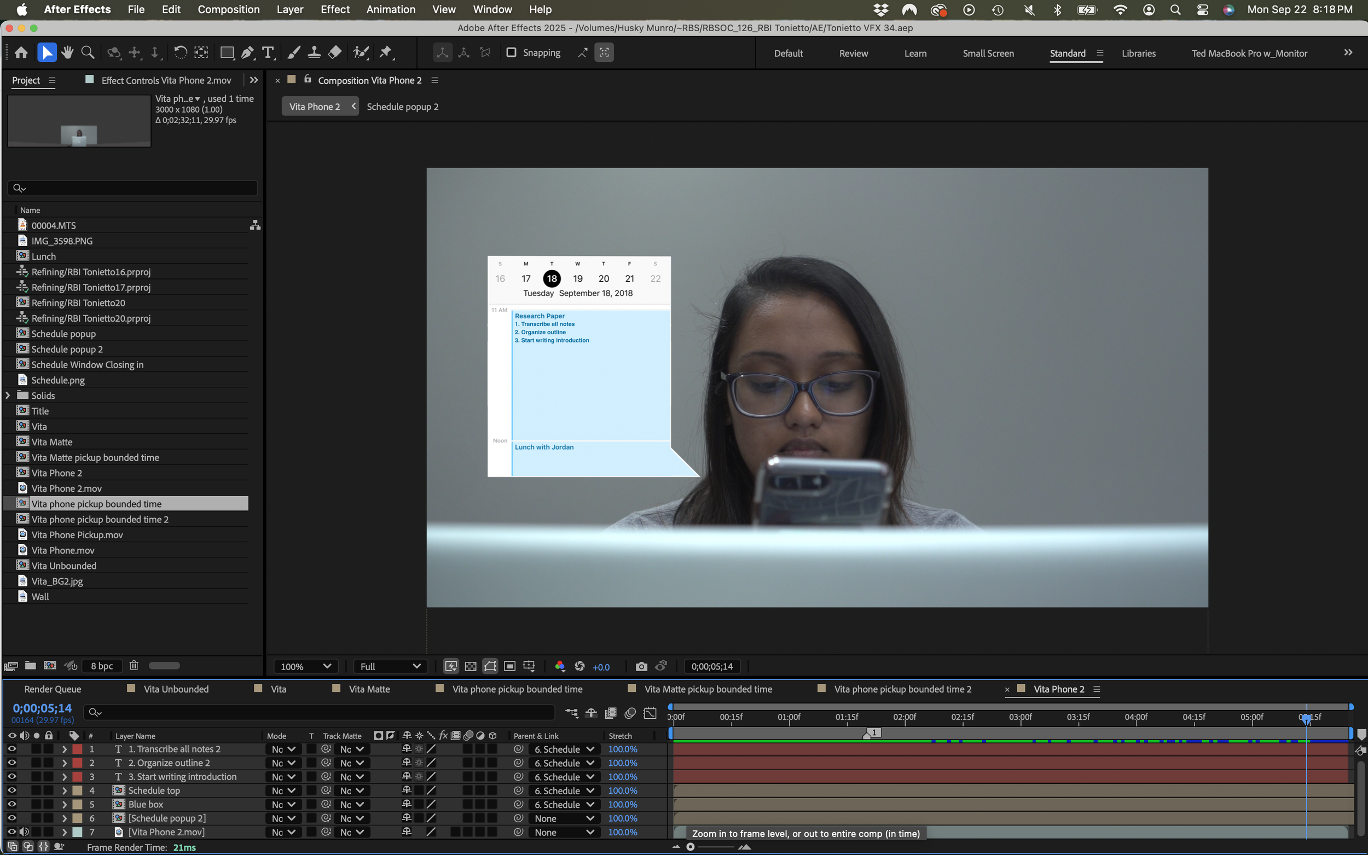This screenshot has height=855, width=1368.
Task: Take a snapshot with camera icon
Action: tap(641, 667)
